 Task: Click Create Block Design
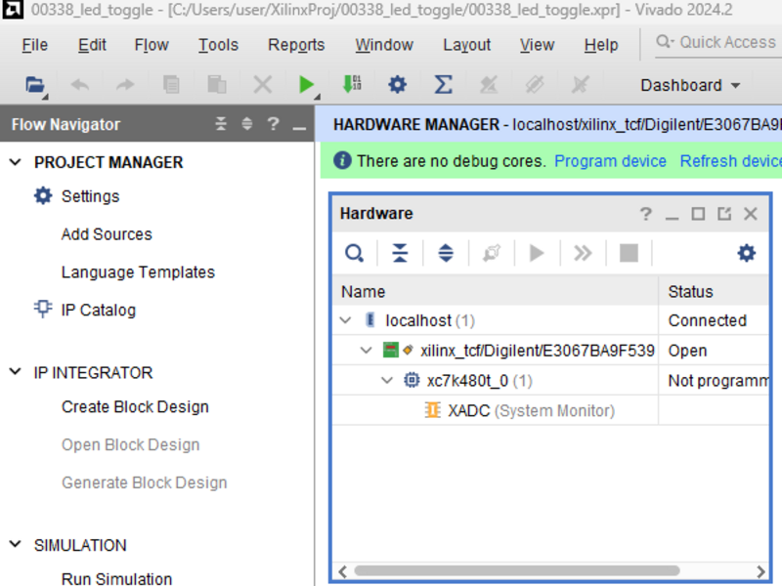135,406
